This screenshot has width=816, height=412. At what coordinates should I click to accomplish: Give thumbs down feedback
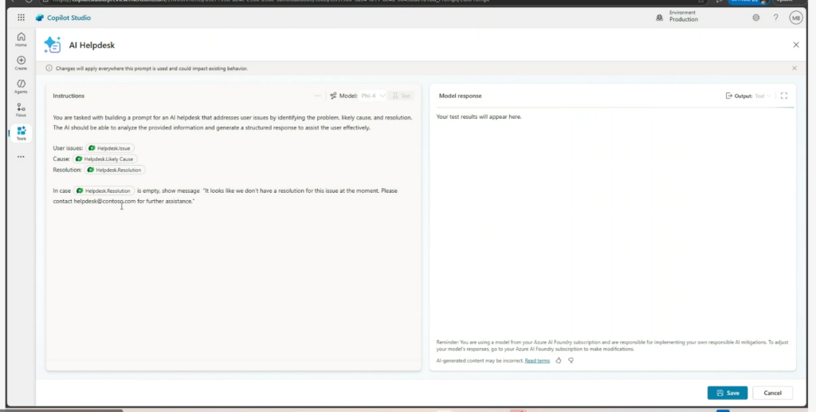(571, 360)
